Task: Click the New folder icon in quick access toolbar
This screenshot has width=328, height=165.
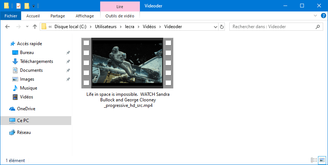Action: 27,6
